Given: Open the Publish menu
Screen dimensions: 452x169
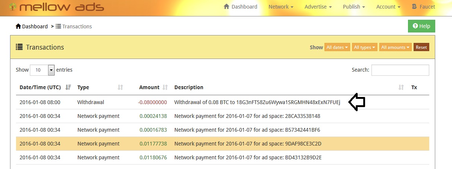Looking at the screenshot, I should [354, 7].
